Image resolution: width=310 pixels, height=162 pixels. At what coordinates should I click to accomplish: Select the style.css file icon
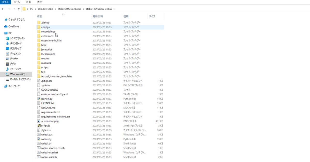click(39, 130)
